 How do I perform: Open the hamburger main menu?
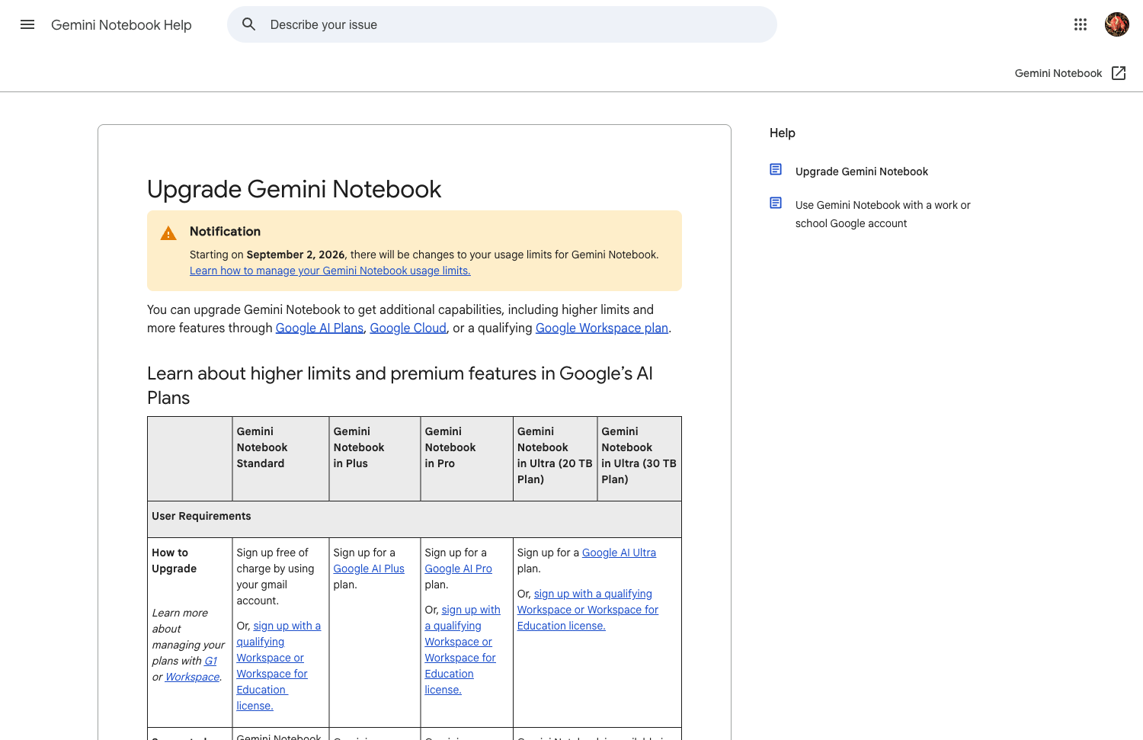tap(27, 24)
